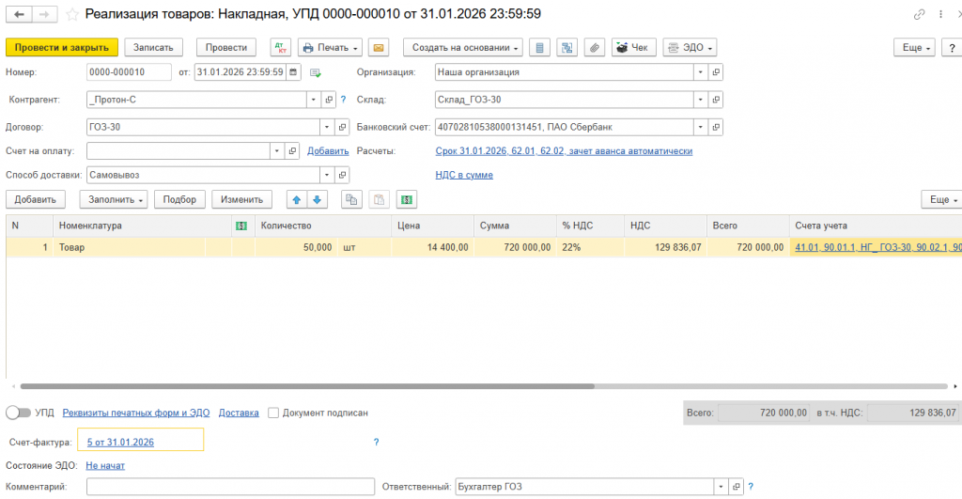The width and height of the screenshot is (962, 499).
Task: Expand the Контрагент dropdown list
Action: coord(314,100)
